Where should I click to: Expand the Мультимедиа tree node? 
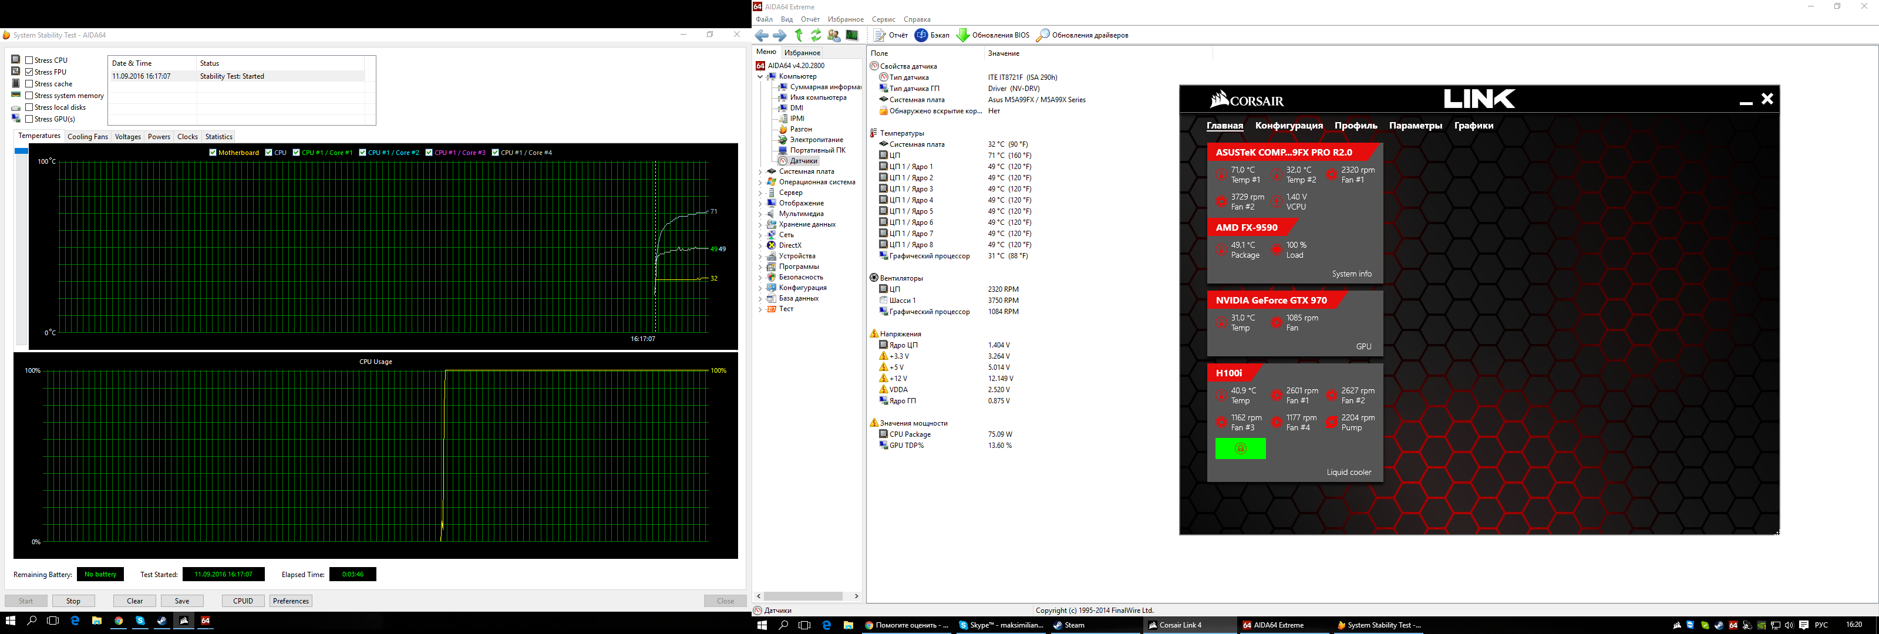tap(760, 214)
